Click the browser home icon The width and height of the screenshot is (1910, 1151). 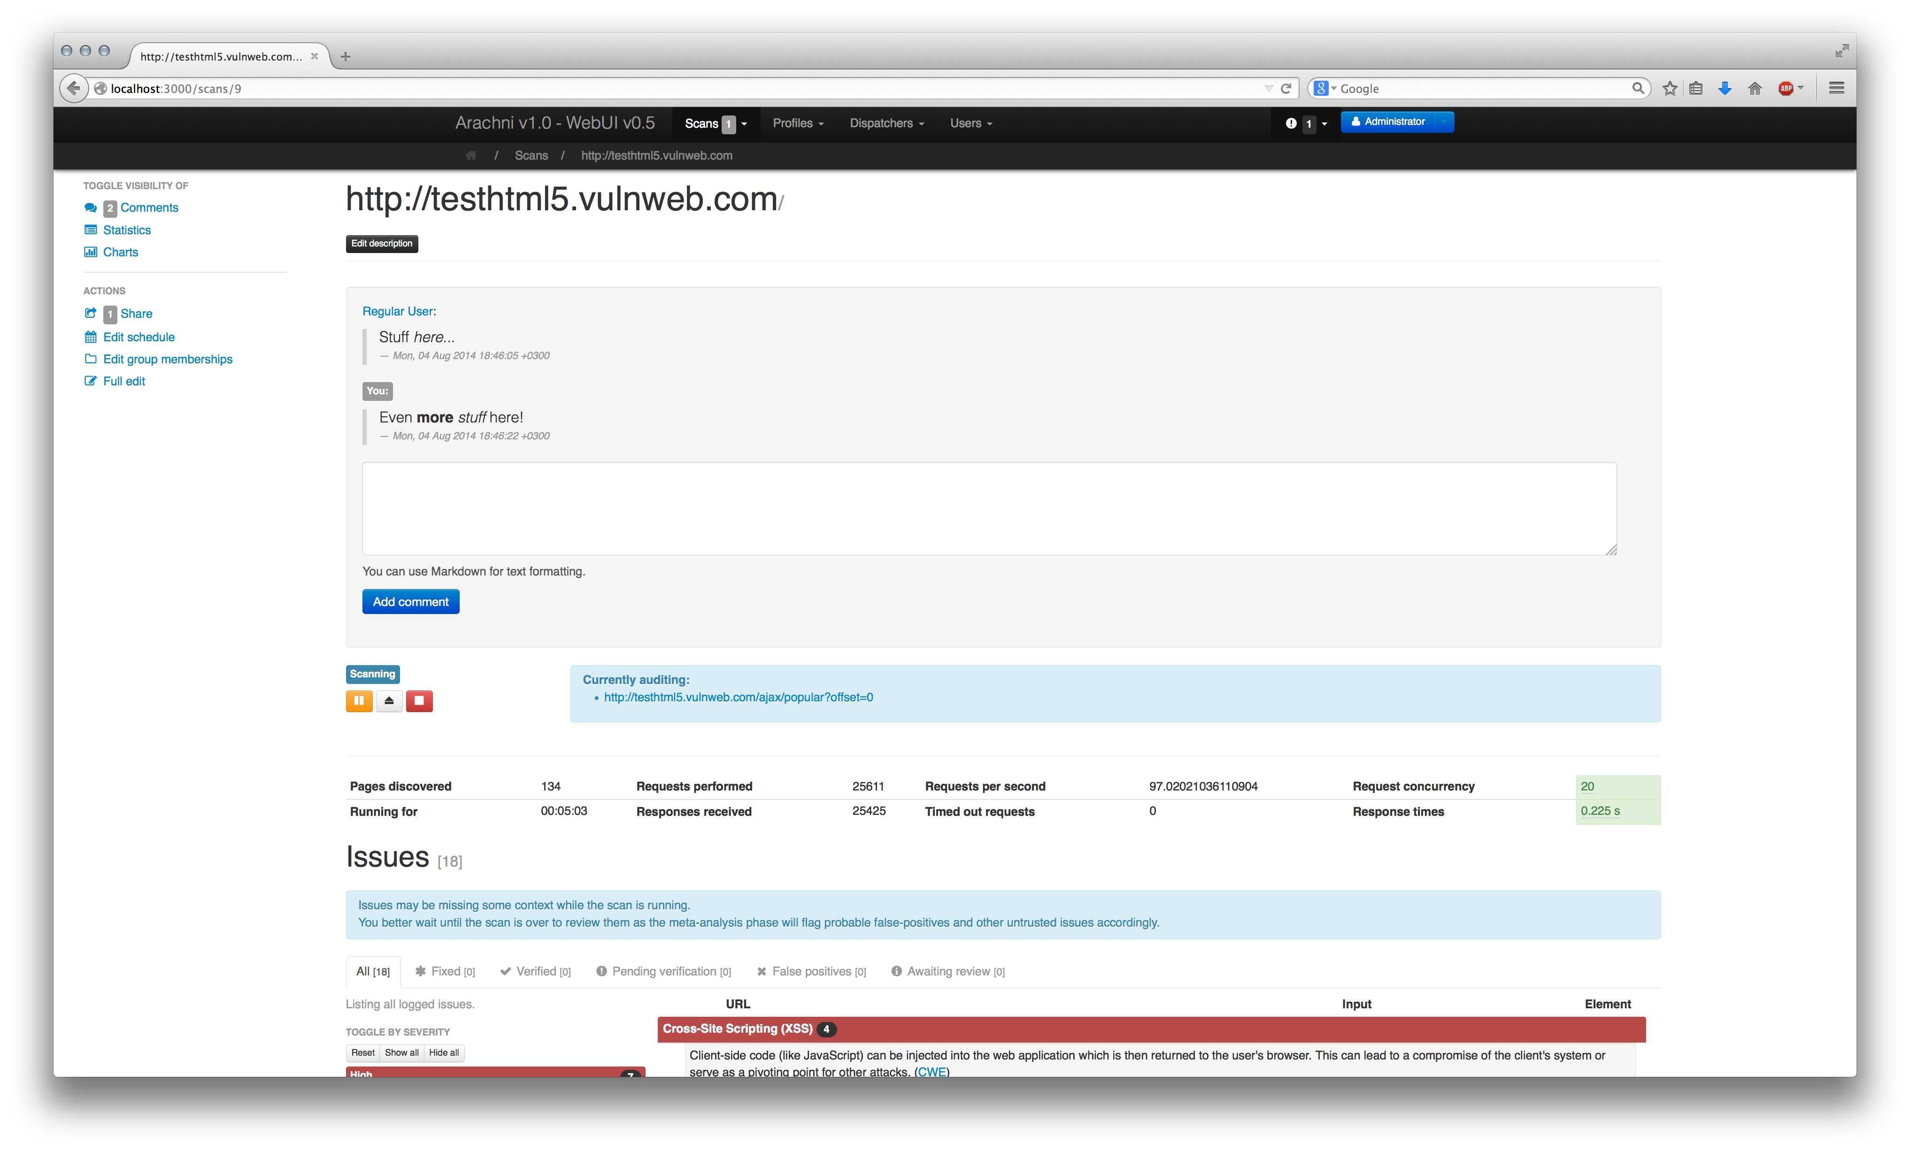click(1755, 88)
